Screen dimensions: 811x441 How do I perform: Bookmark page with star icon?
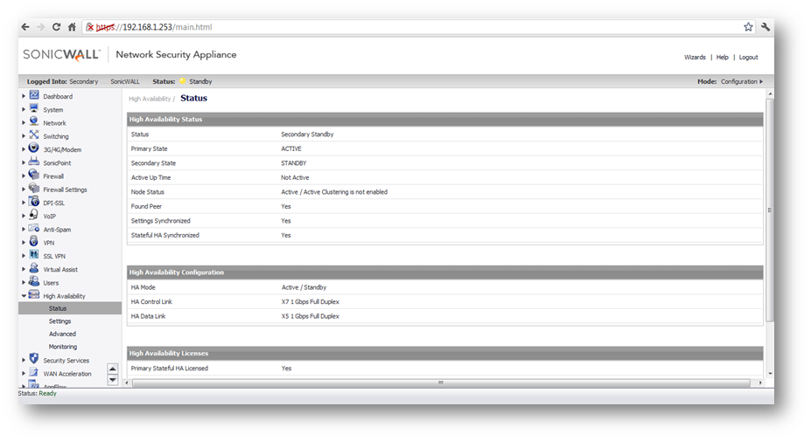(x=748, y=27)
